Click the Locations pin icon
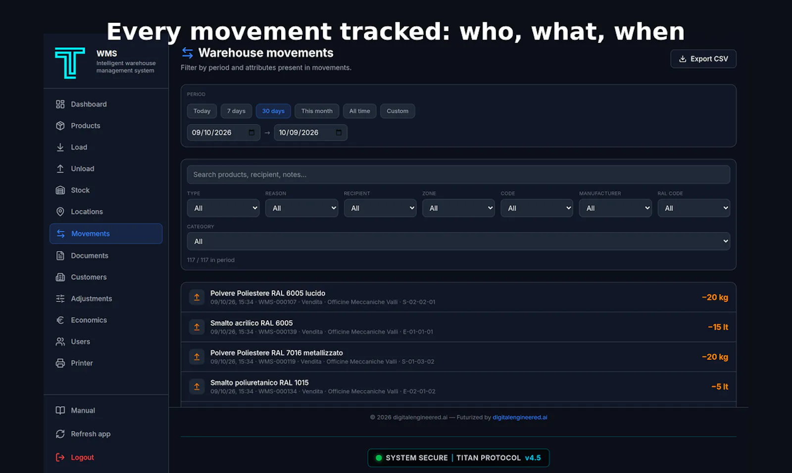Image resolution: width=792 pixels, height=473 pixels. click(x=60, y=212)
